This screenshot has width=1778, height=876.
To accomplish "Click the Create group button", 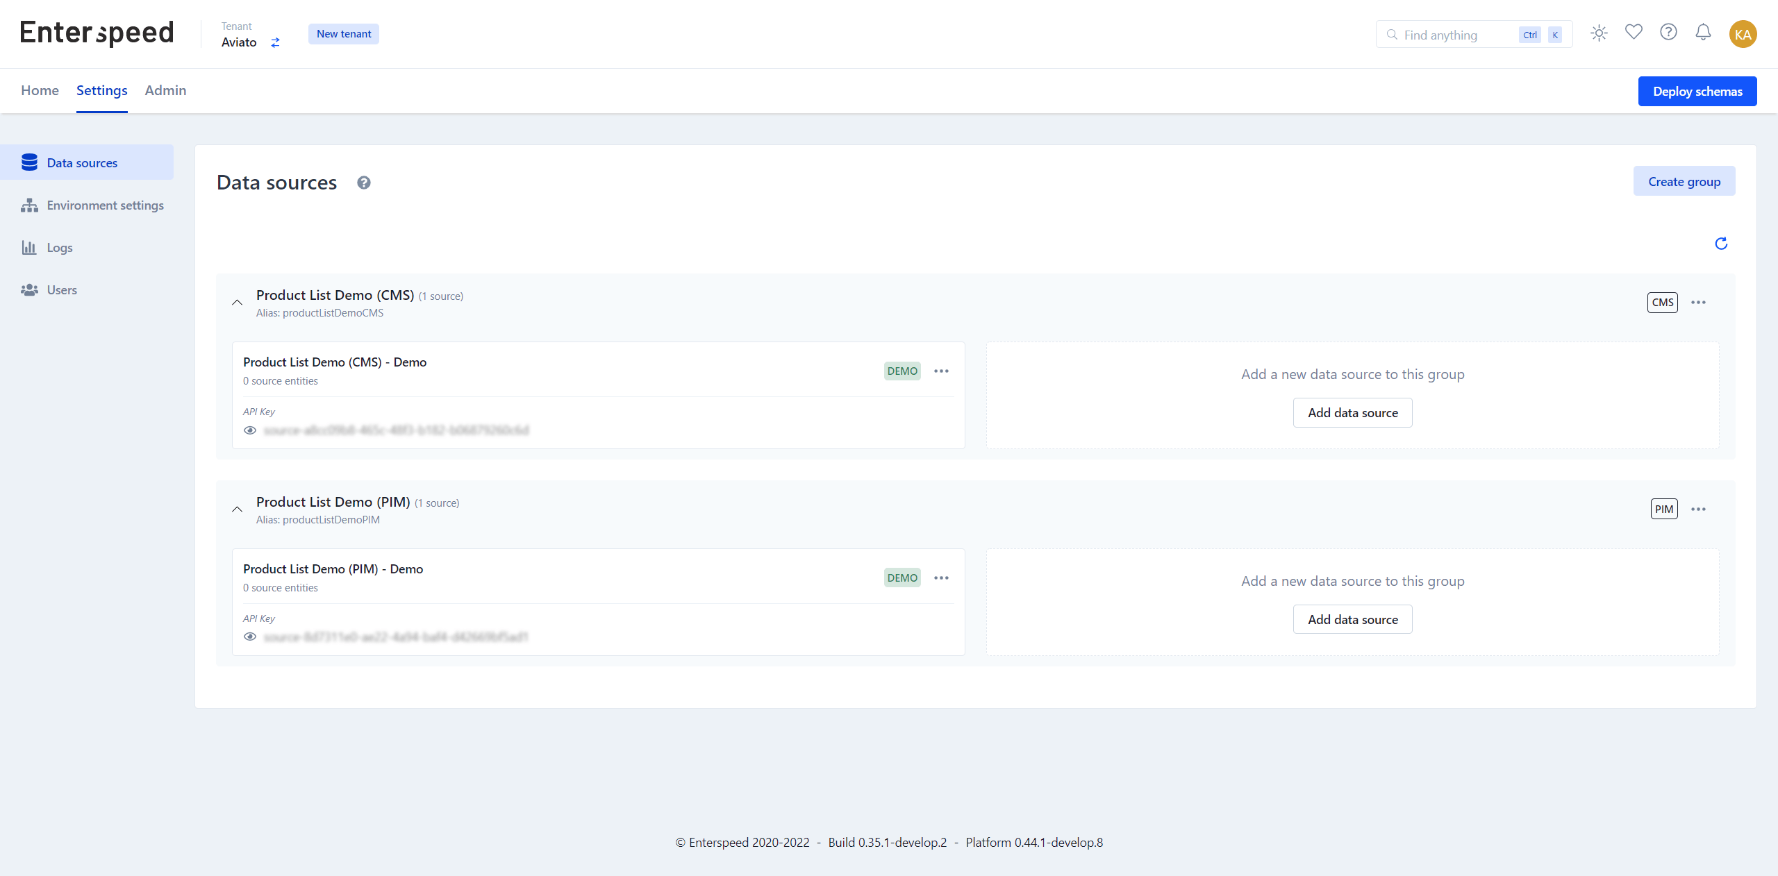I will coord(1684,181).
